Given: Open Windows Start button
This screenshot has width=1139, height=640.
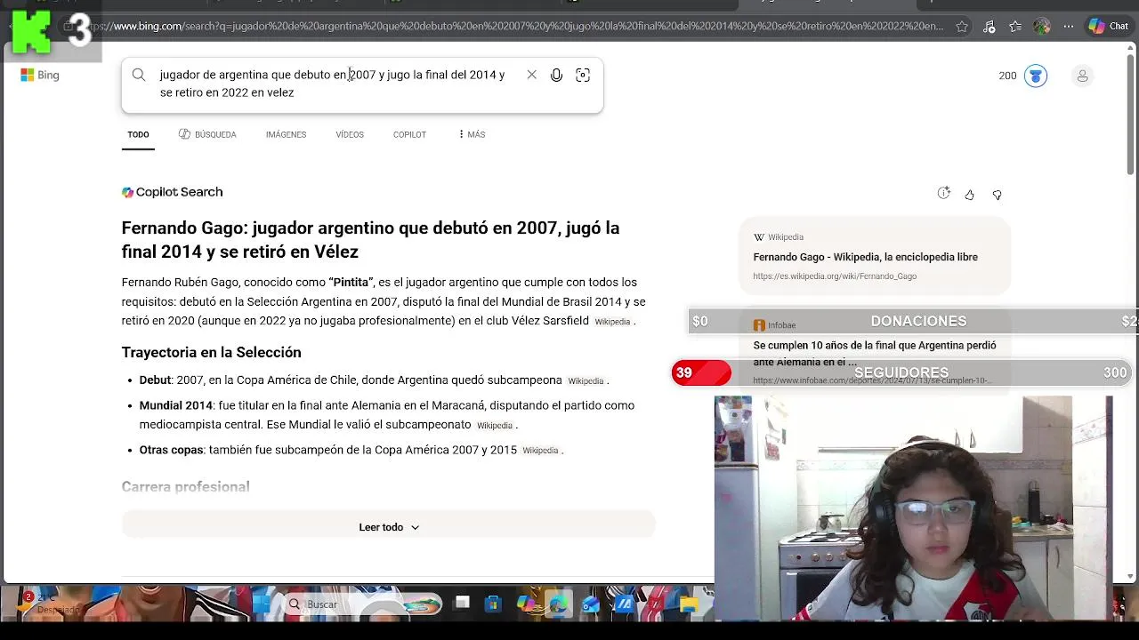Looking at the screenshot, I should point(261,604).
